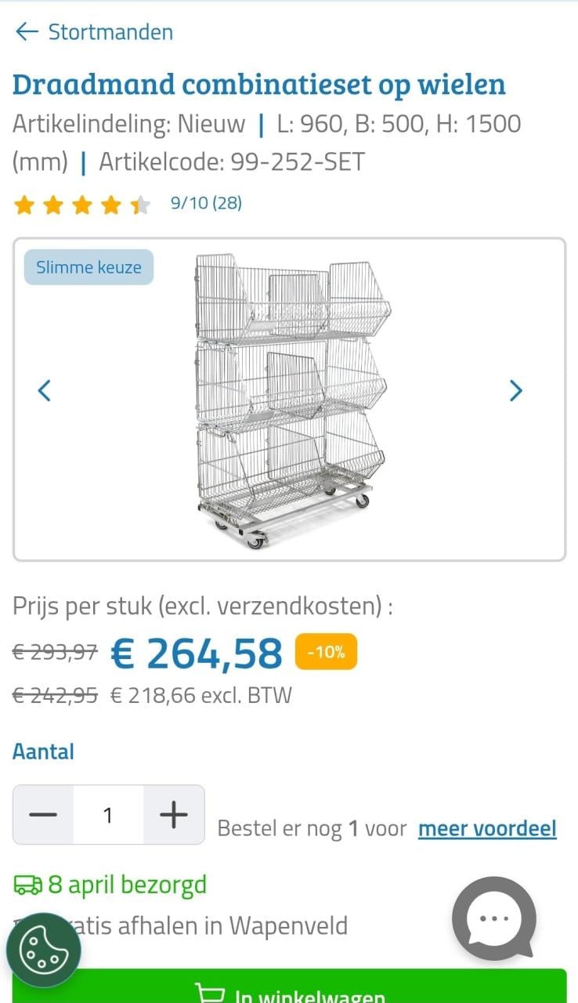Image resolution: width=578 pixels, height=1003 pixels.
Task: Click the cookie settings icon
Action: point(45,949)
